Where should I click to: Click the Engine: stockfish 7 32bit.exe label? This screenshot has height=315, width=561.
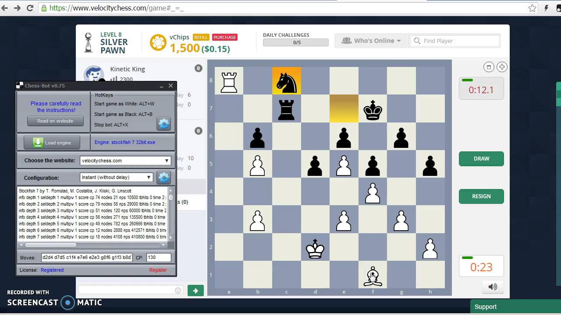pos(125,142)
